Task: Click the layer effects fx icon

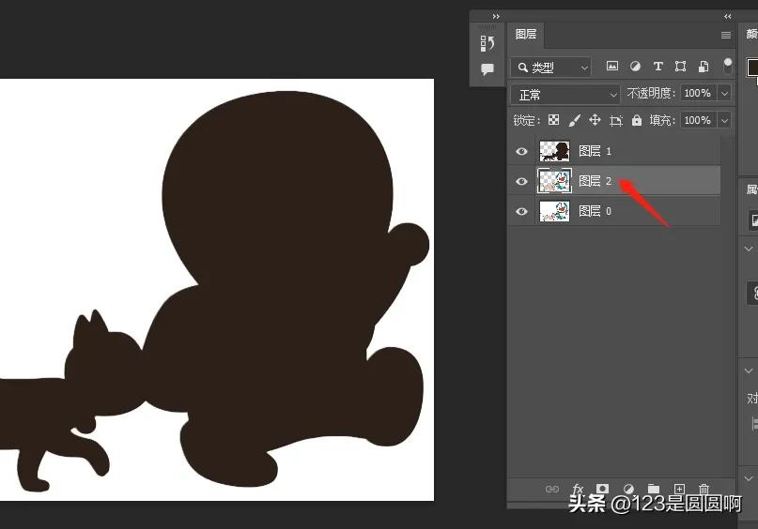Action: (578, 490)
